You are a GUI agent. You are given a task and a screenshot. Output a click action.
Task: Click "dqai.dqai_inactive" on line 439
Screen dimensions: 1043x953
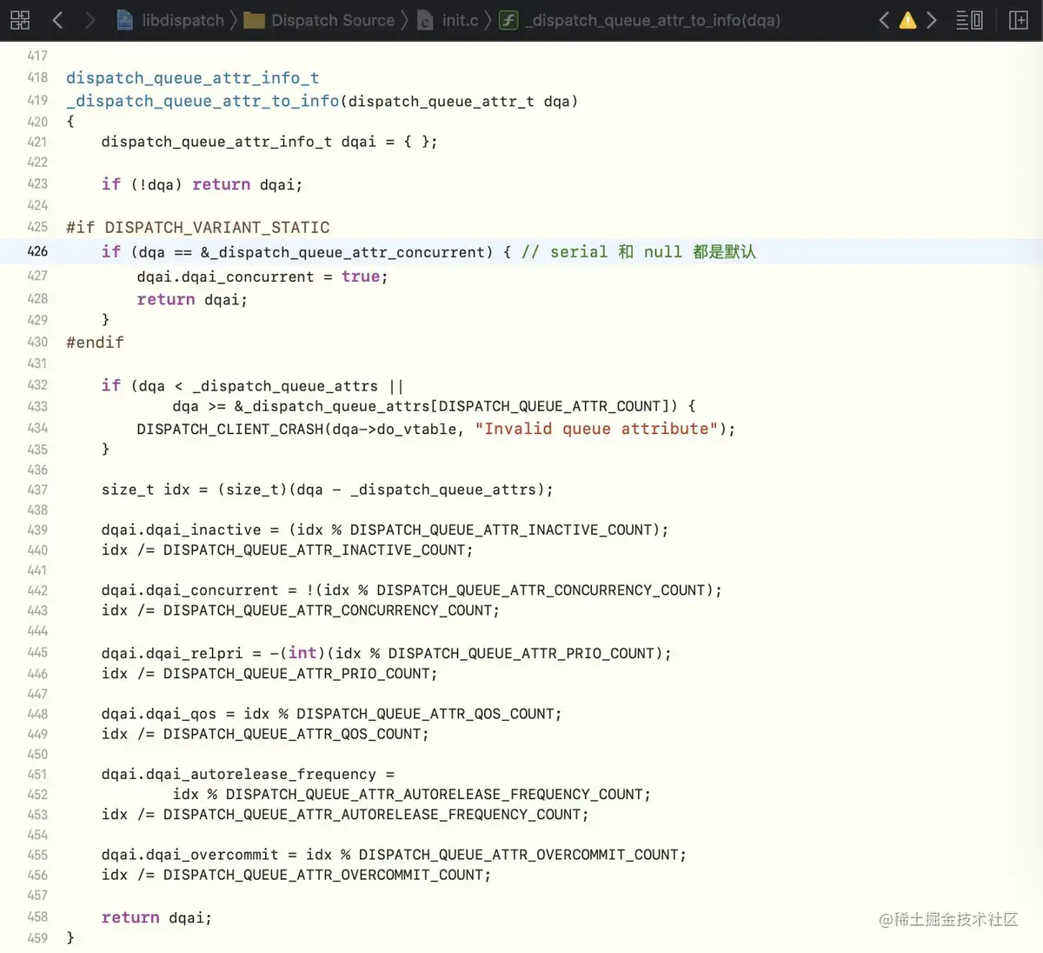(x=181, y=530)
